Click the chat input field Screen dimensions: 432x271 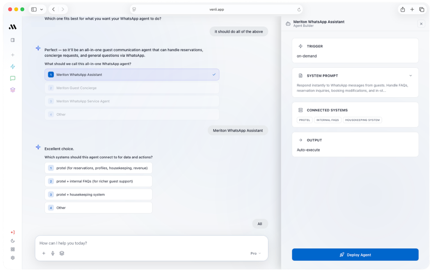152,243
